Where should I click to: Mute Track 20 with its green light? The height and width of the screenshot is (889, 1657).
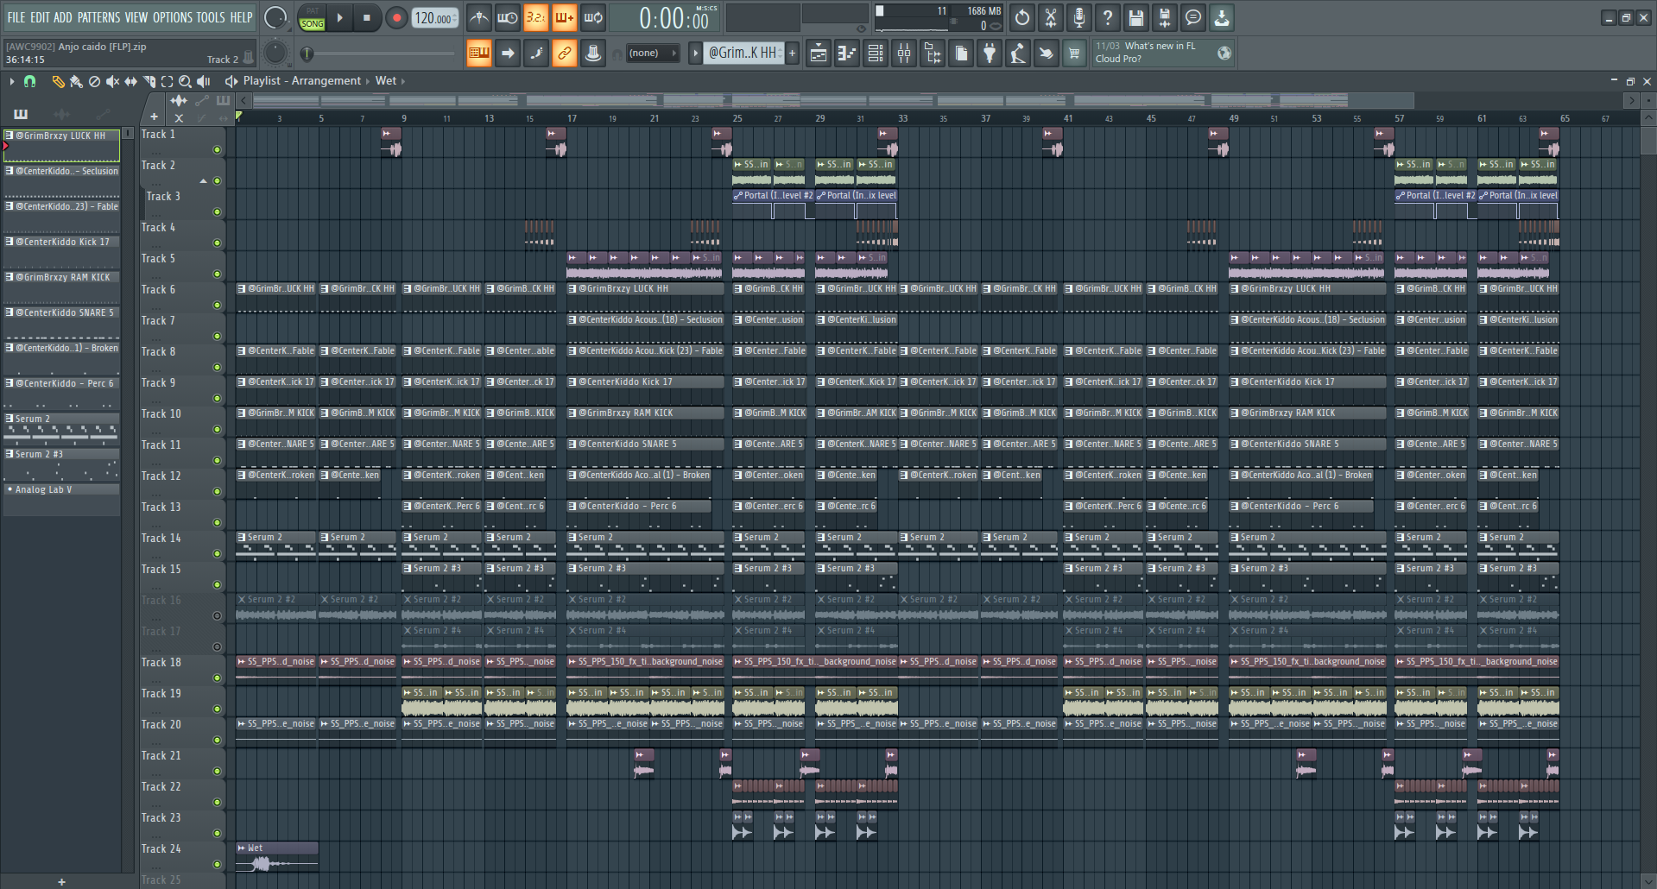217,741
